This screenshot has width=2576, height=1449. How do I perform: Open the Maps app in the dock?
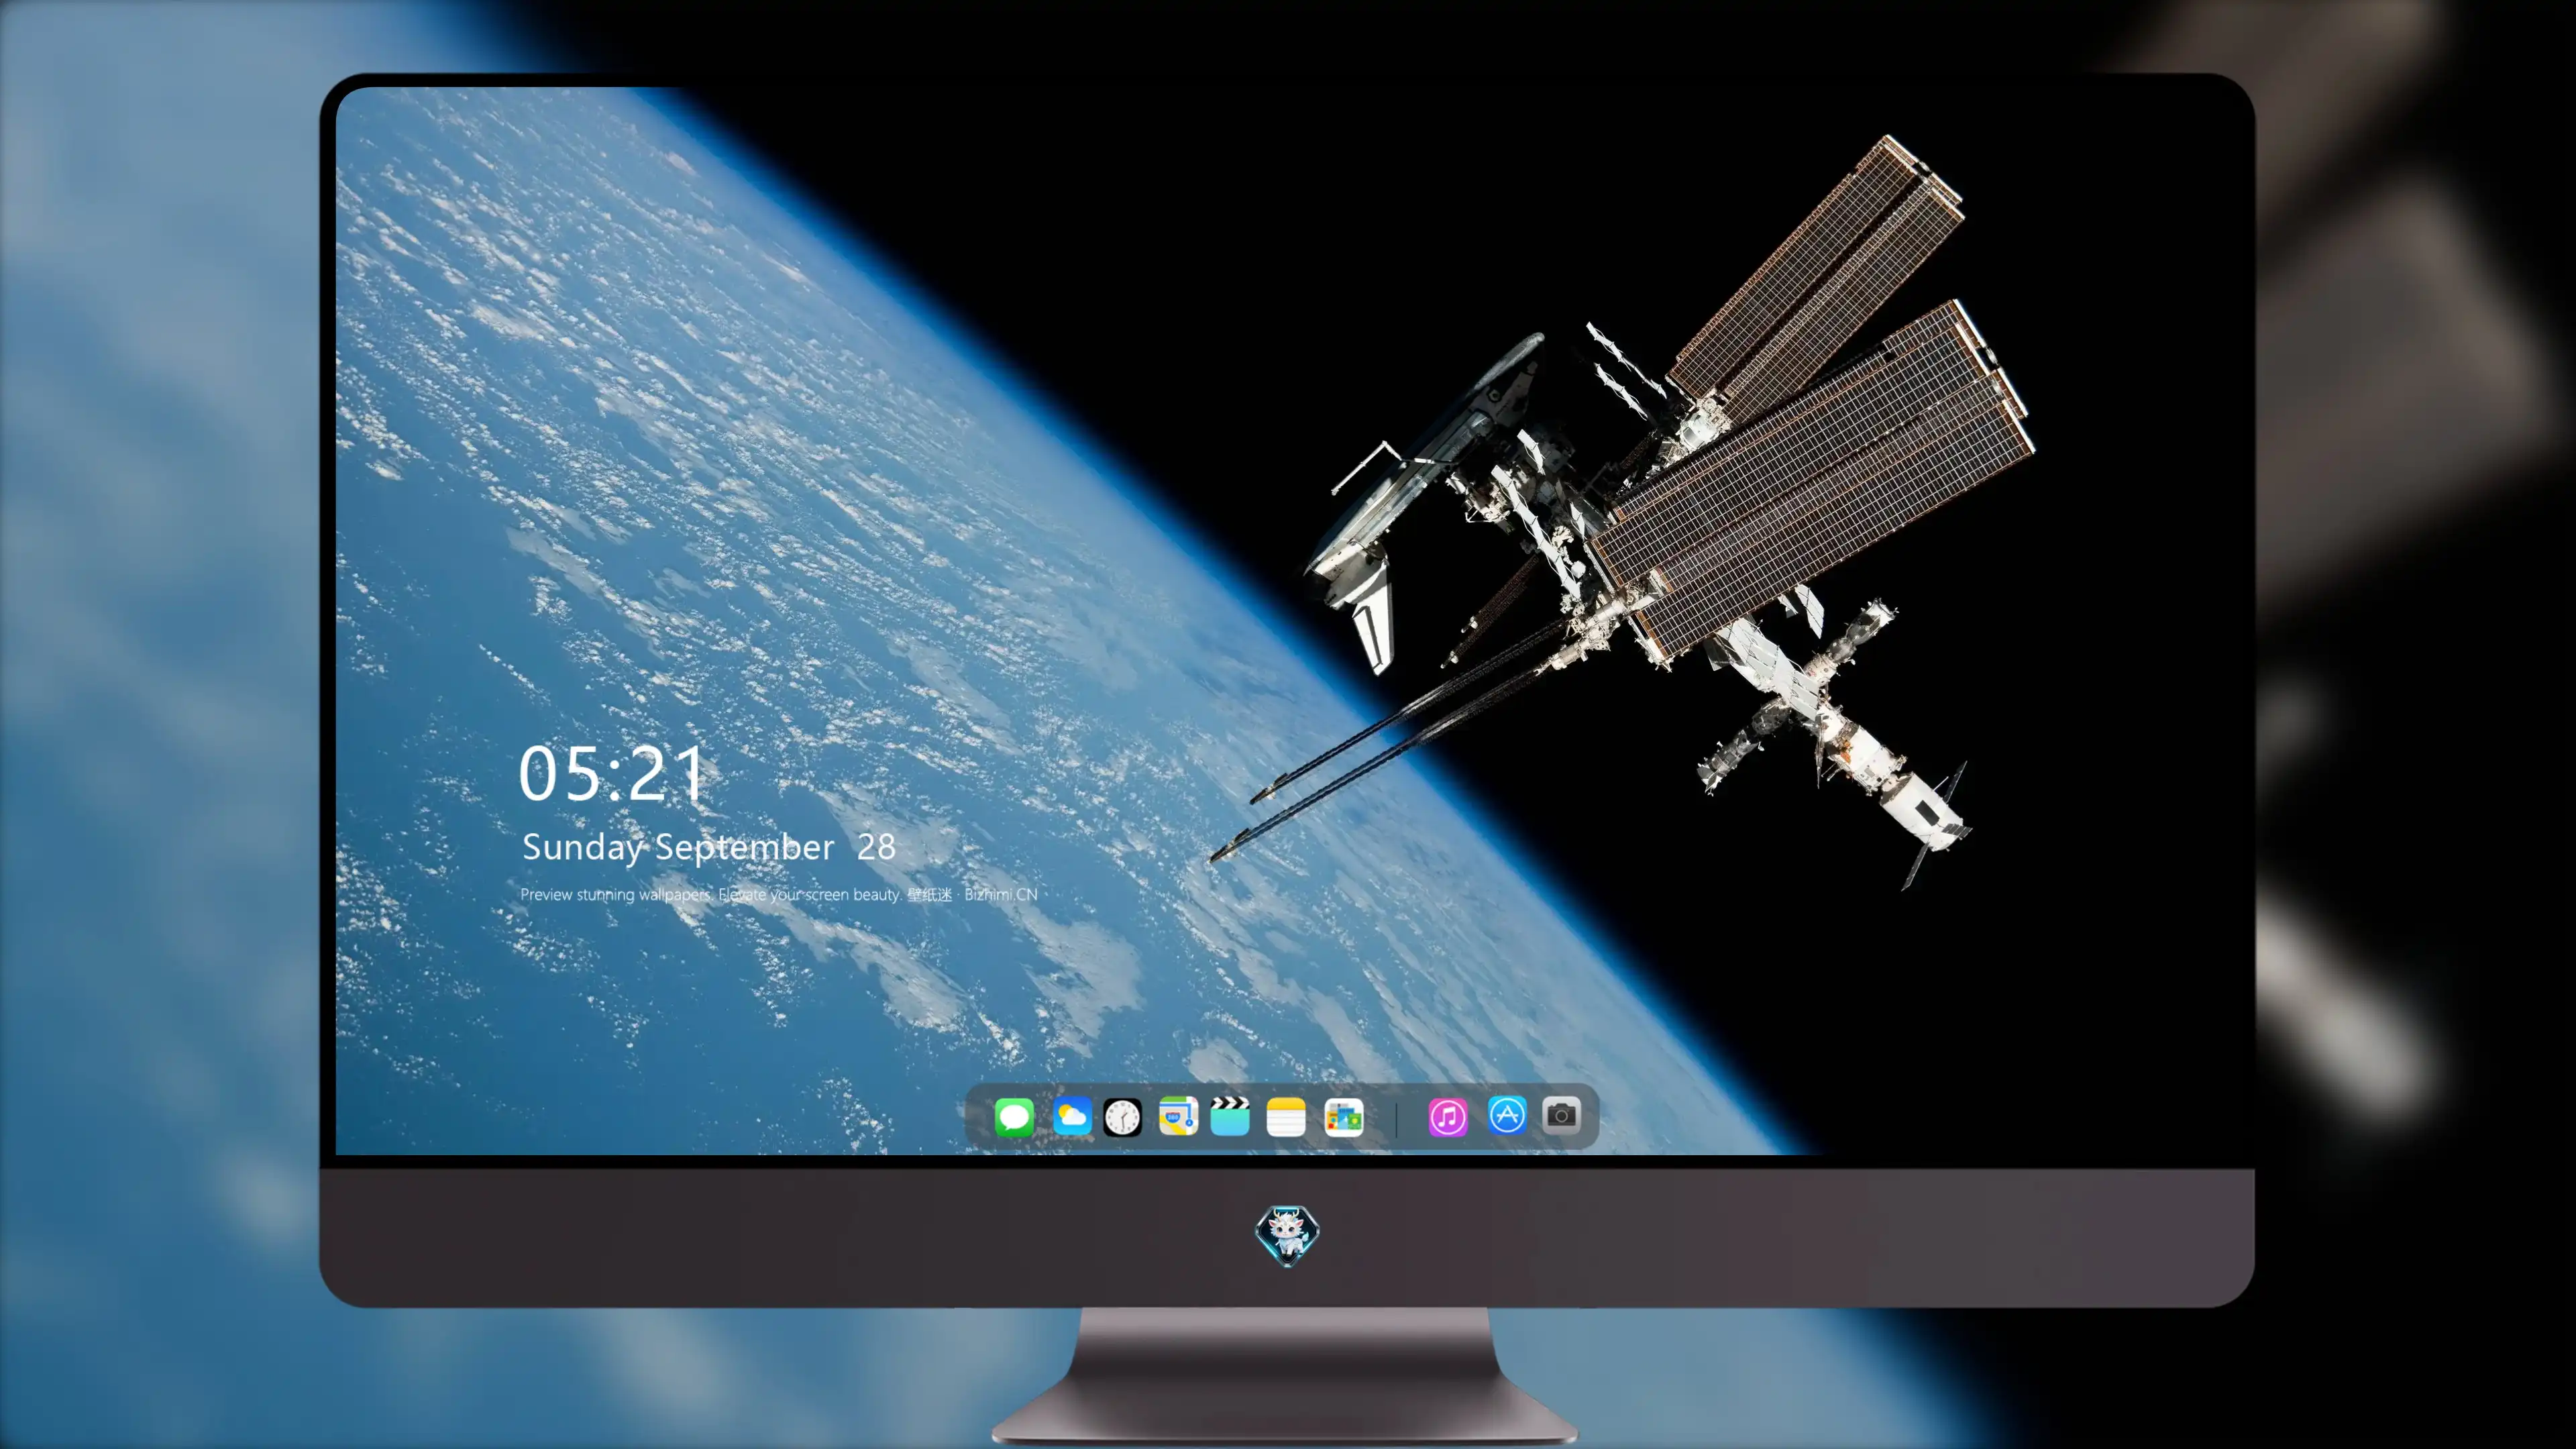[1178, 1116]
